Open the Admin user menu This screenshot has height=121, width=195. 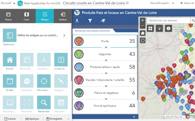coord(187,3)
